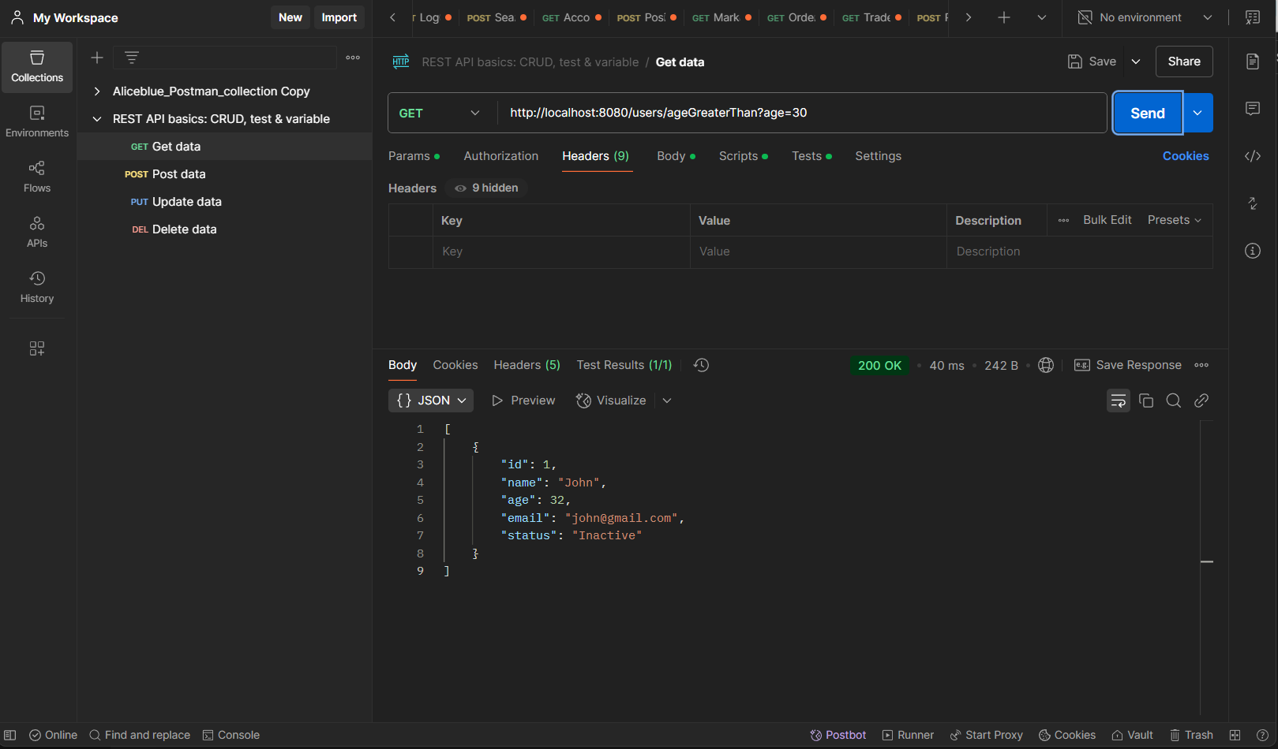This screenshot has width=1278, height=749.
Task: Click Bulk Edit in headers table
Action: tap(1107, 220)
